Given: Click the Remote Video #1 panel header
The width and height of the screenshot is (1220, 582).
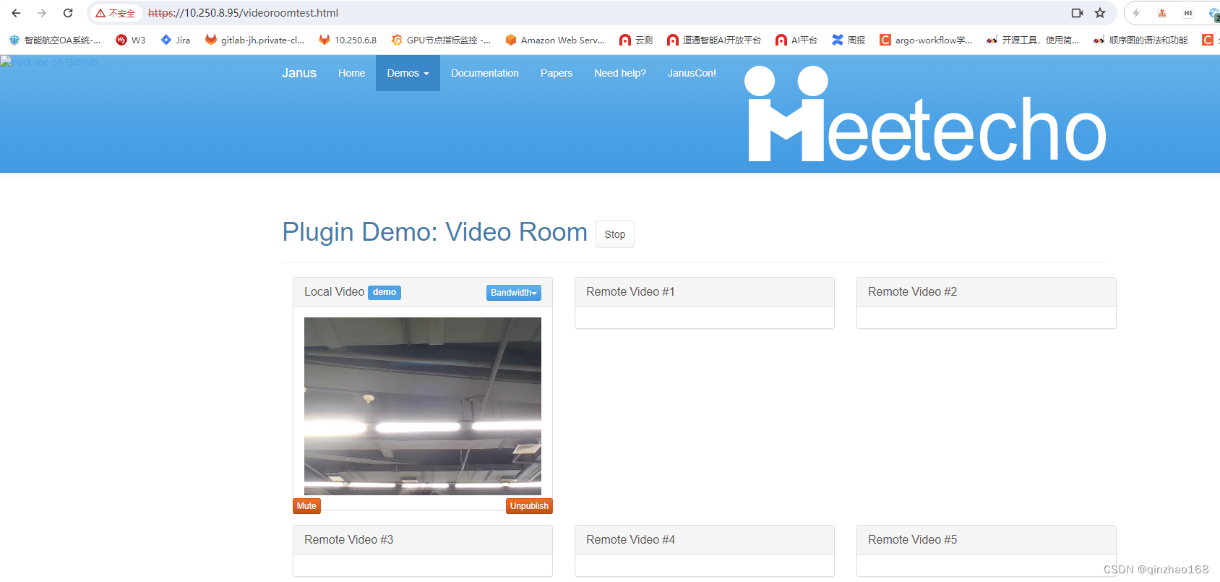Looking at the screenshot, I should [x=705, y=292].
